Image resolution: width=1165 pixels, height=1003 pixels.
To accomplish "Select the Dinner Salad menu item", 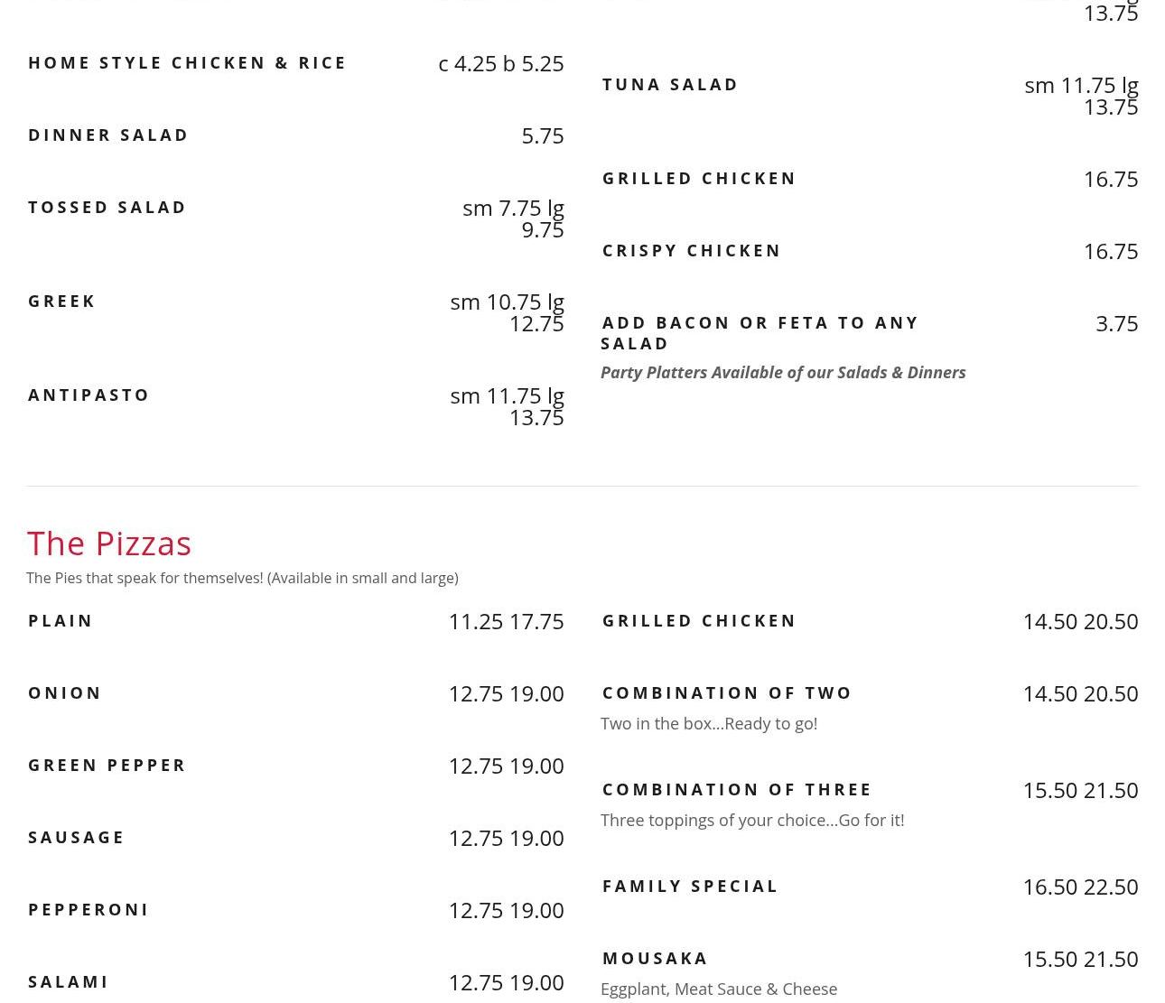I will (108, 135).
